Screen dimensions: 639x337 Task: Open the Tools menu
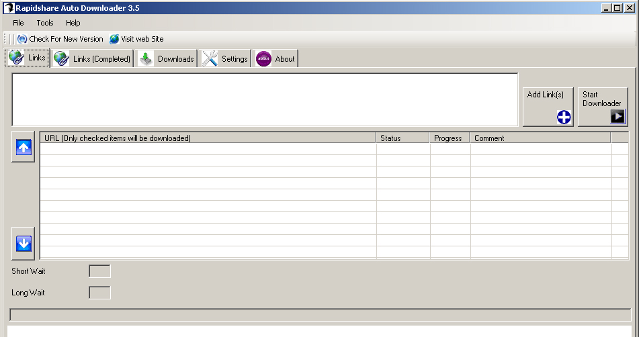click(x=45, y=23)
